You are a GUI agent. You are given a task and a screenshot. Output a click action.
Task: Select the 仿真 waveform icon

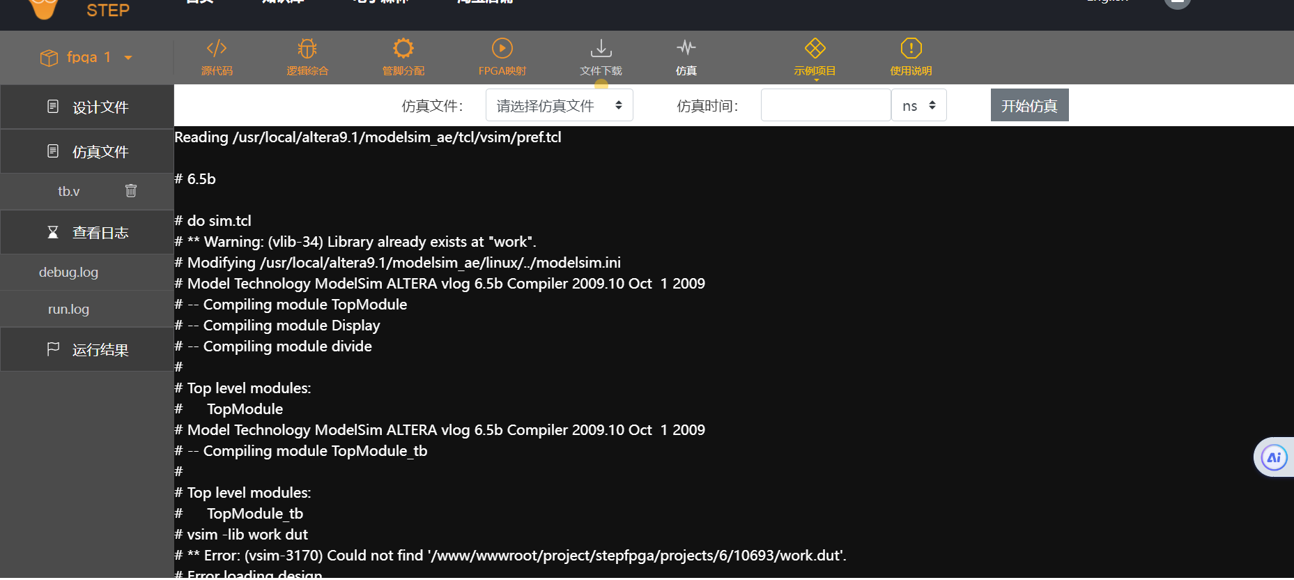click(686, 49)
